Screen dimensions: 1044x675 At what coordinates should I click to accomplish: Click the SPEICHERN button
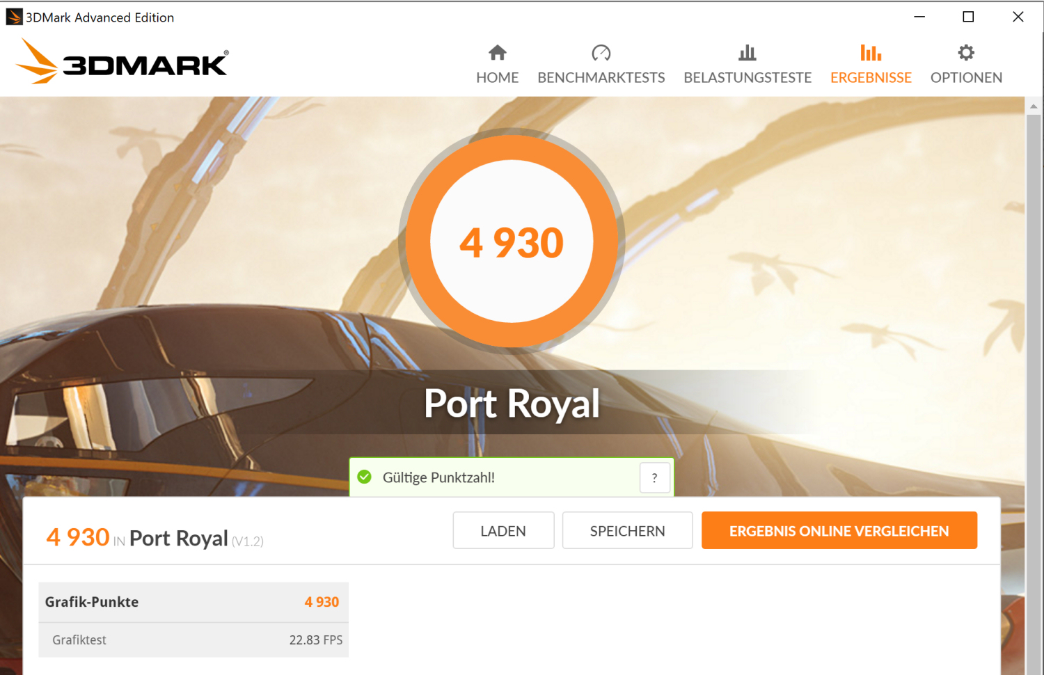tap(627, 530)
